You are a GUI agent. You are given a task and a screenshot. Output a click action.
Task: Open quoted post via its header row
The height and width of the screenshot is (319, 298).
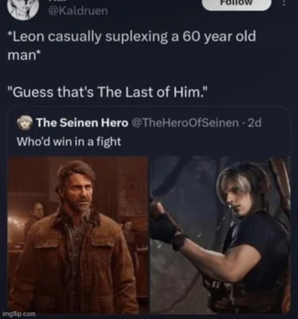tap(139, 123)
